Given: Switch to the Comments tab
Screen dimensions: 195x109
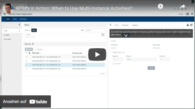Looking at the screenshot, I should pos(125,25).
